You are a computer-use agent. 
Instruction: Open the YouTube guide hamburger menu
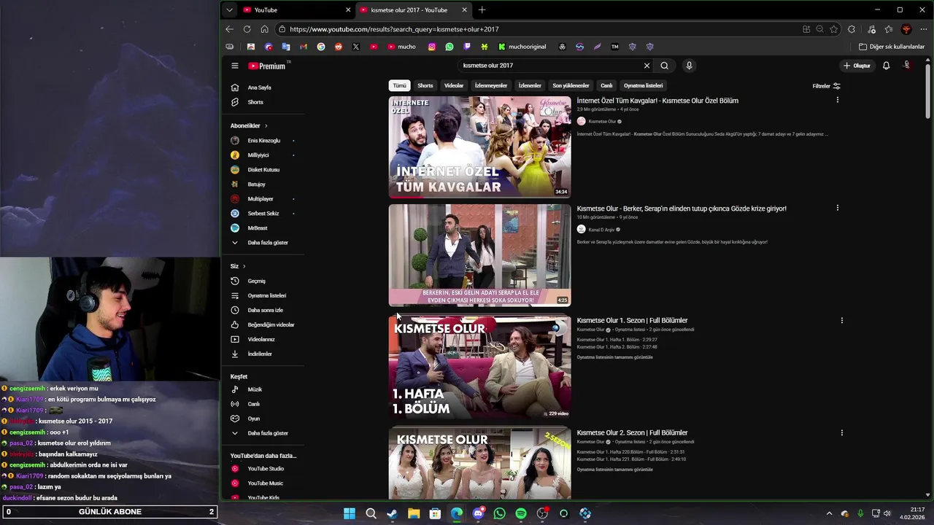235,66
